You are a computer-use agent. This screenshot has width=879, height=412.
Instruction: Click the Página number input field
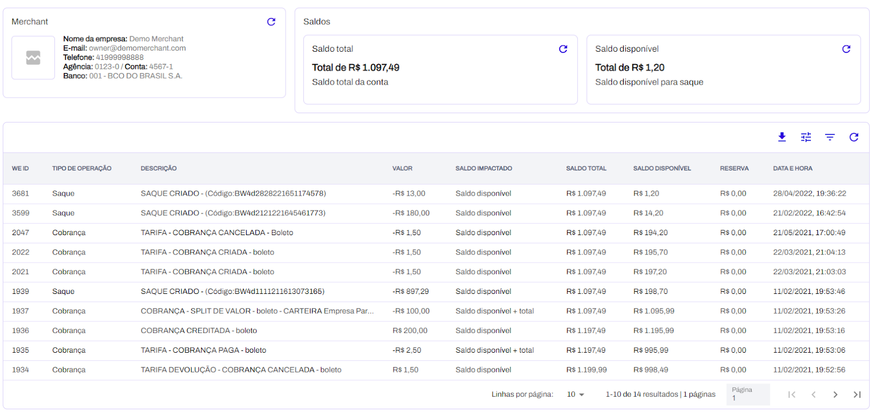(x=748, y=394)
